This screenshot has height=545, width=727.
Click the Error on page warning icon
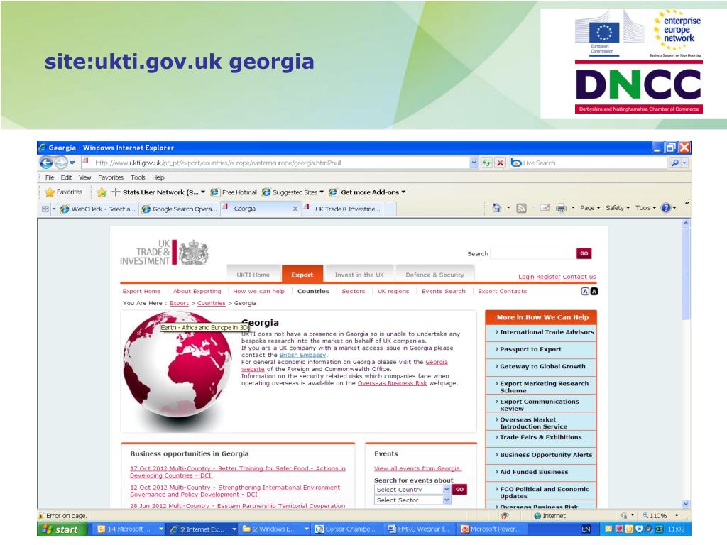tap(42, 516)
